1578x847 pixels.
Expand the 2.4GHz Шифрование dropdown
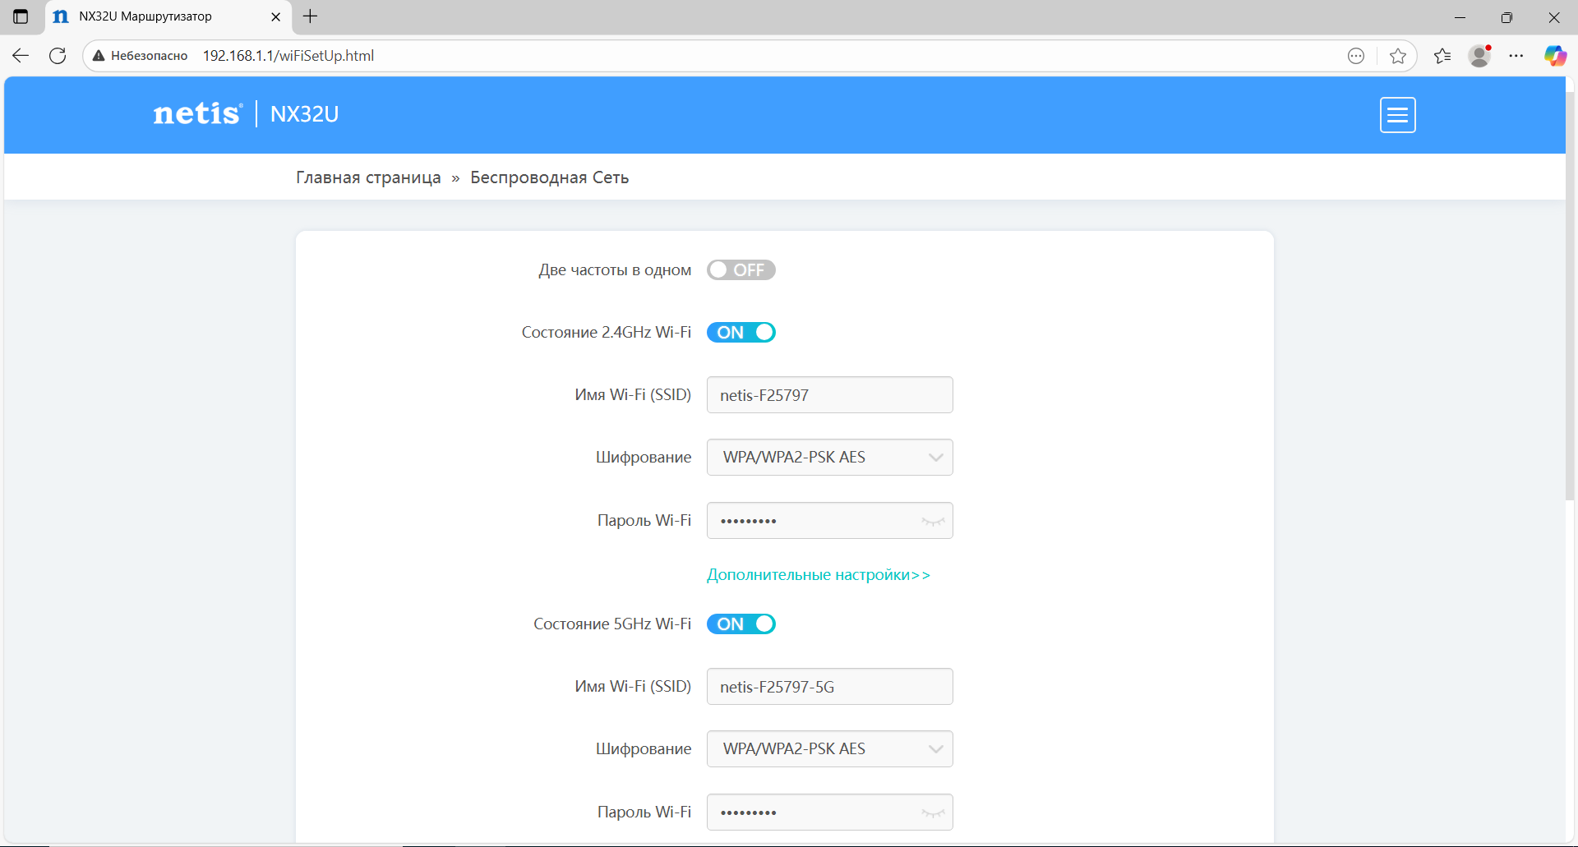[x=830, y=458]
